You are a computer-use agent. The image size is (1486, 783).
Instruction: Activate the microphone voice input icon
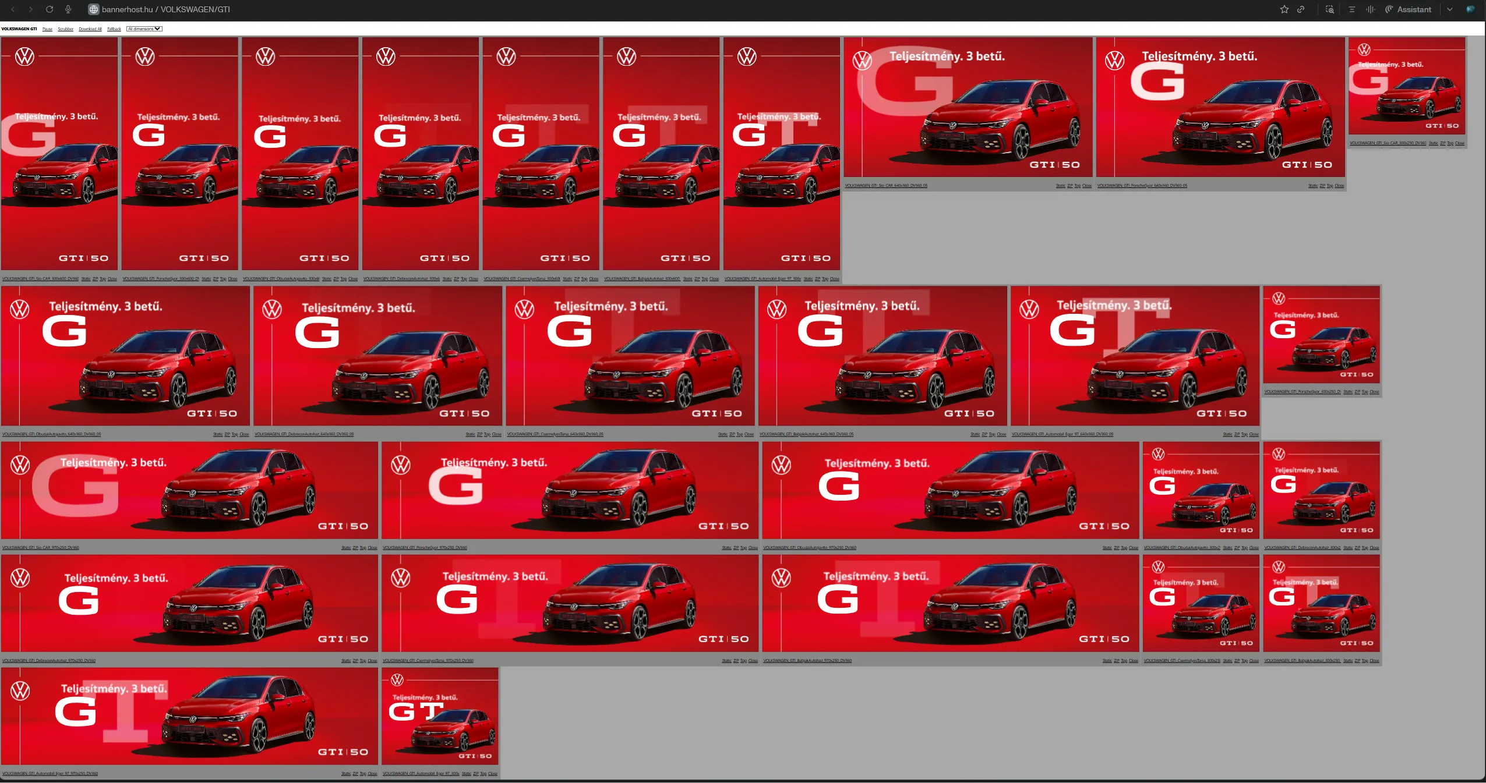68,9
